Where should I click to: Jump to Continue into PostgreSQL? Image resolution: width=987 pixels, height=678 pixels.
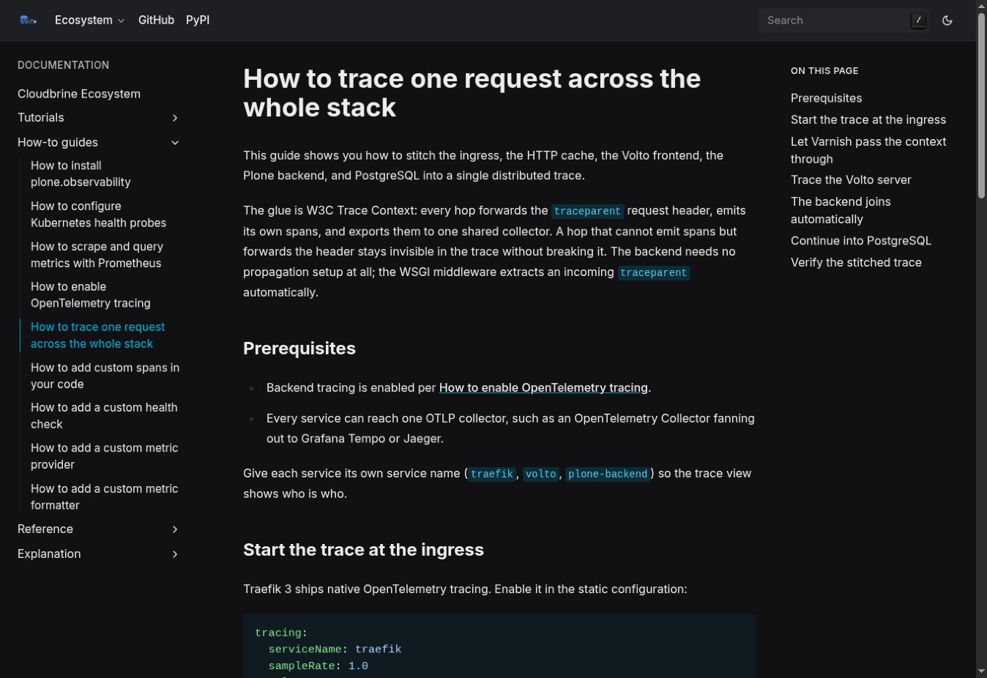(x=861, y=240)
